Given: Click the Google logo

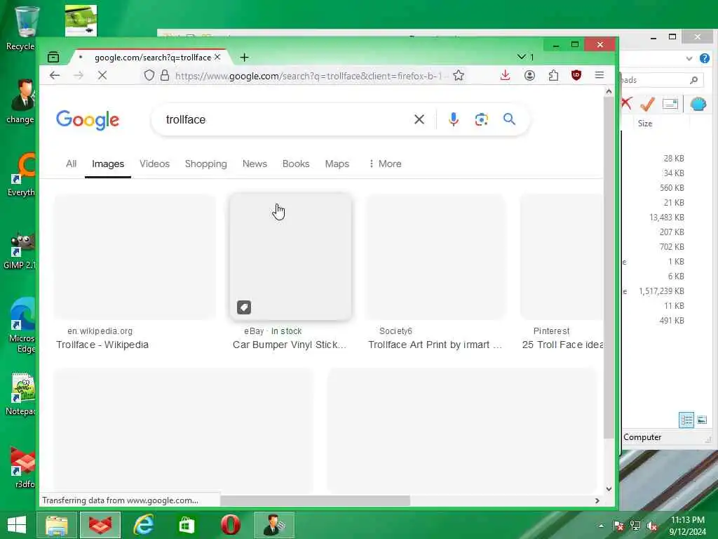Looking at the screenshot, I should tap(88, 119).
